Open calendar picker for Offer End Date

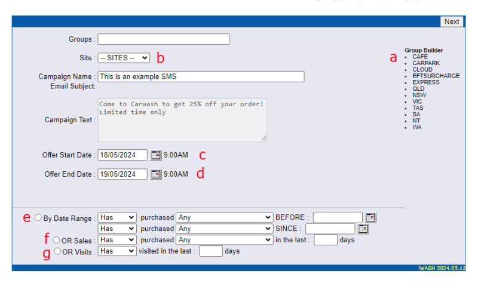click(x=156, y=174)
